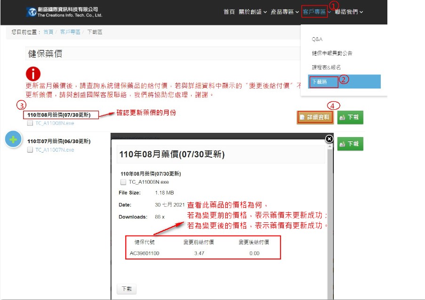The image size is (425, 300).
Task: Select 課程表&報名 menu entry
Action: (326, 67)
